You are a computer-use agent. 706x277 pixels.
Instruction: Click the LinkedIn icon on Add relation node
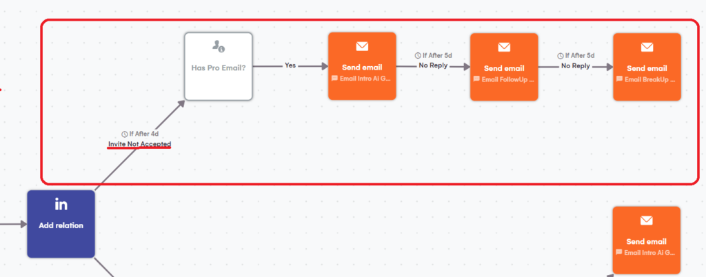(x=61, y=205)
